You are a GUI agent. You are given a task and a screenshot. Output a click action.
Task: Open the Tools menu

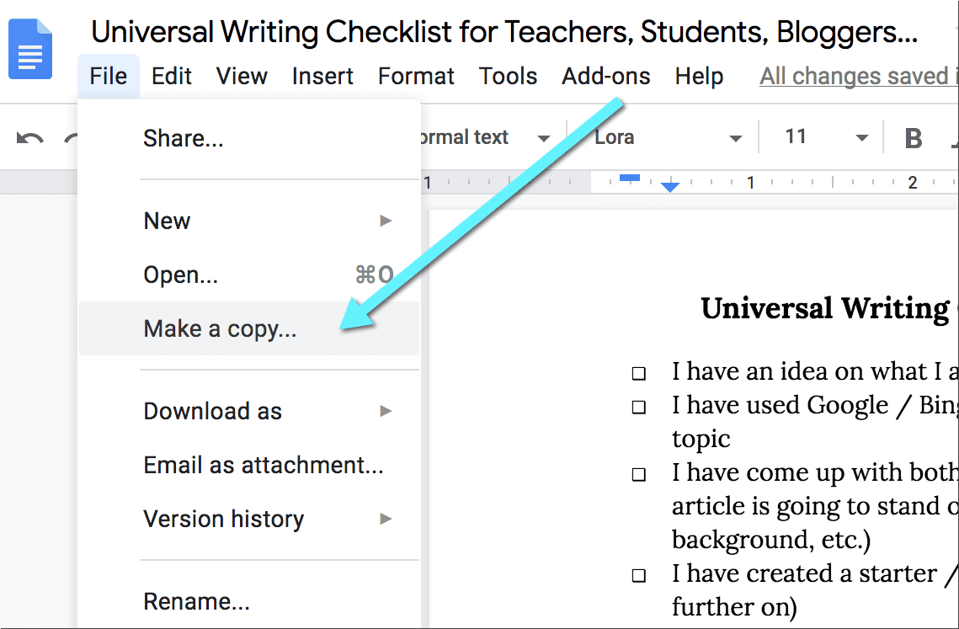[x=508, y=77]
